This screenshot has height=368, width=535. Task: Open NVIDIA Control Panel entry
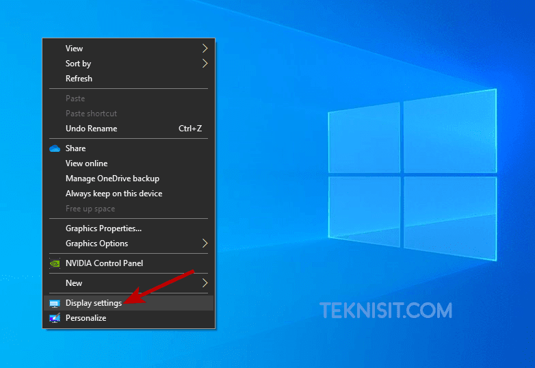(x=129, y=263)
